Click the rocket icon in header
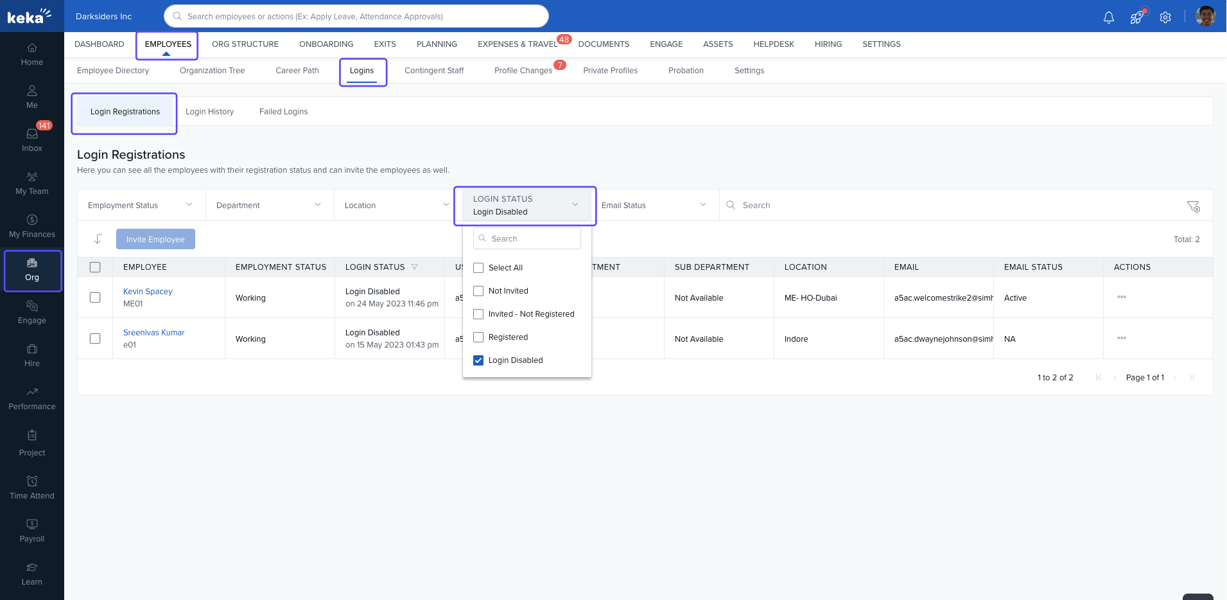This screenshot has height=600, width=1227. click(1136, 17)
